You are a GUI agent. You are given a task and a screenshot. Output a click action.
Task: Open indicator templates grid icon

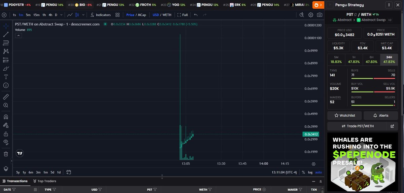click(117, 15)
